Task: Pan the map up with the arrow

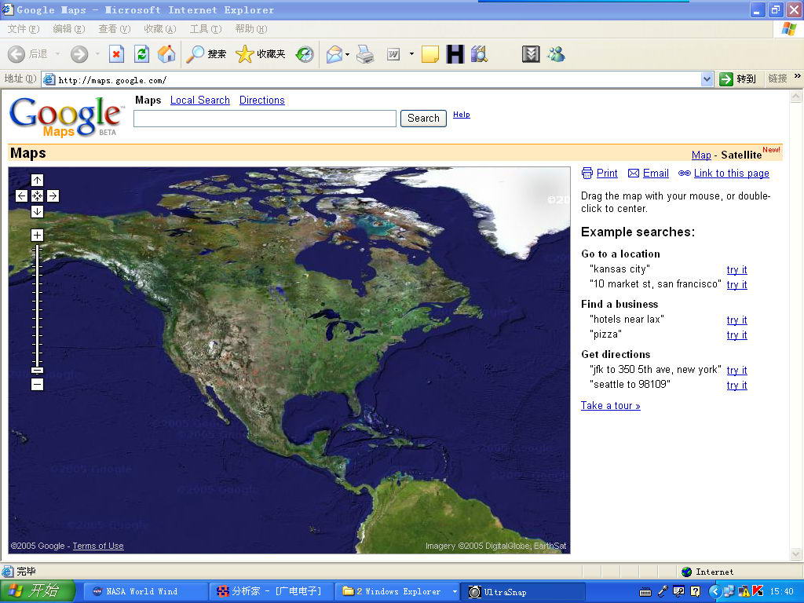Action: point(37,181)
